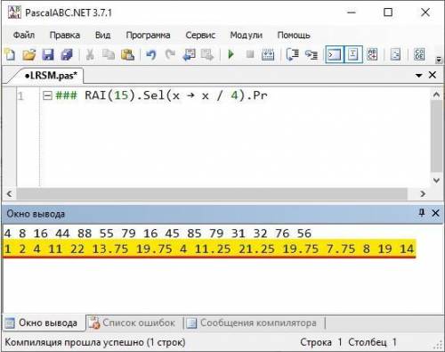Open the Программа menu

pos(148,35)
